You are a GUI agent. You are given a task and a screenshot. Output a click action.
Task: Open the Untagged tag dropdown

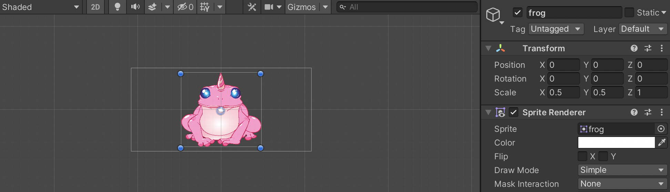tap(556, 29)
